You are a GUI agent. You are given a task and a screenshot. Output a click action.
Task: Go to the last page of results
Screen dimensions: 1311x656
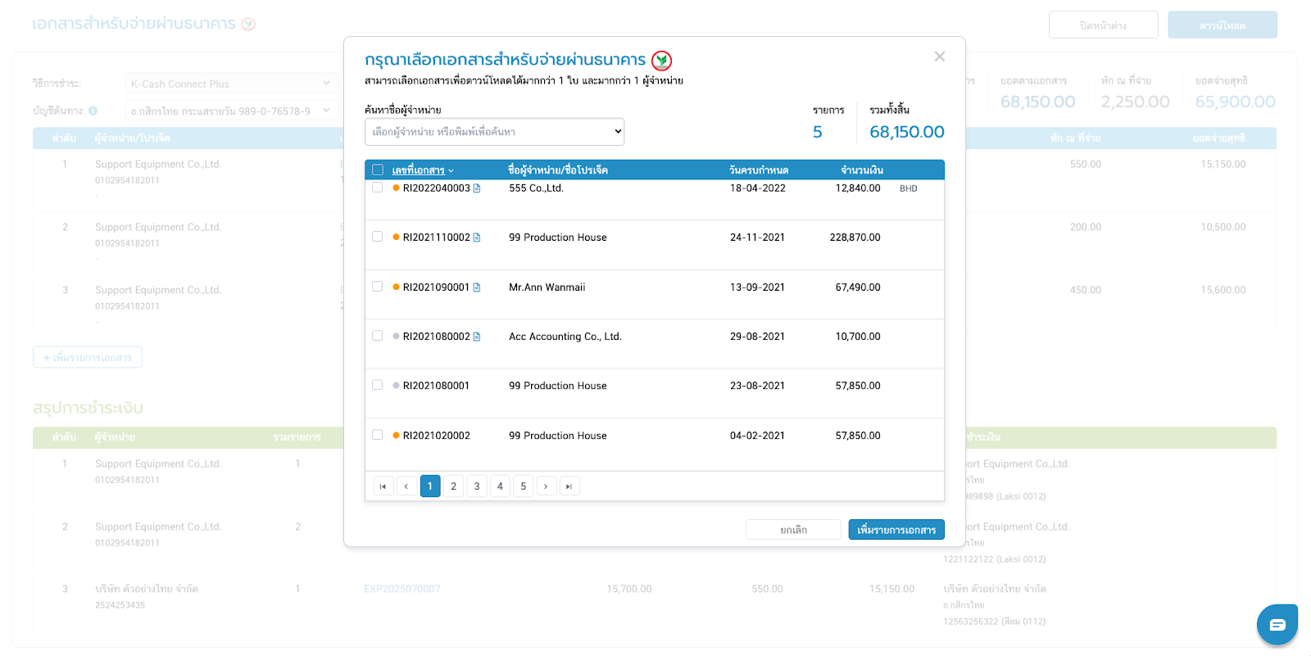point(569,486)
